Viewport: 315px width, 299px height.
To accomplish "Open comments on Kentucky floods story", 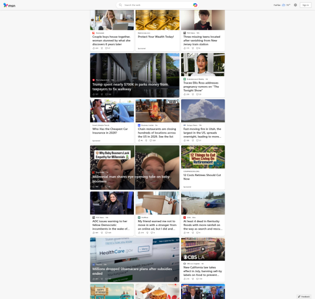I will pos(197,233).
